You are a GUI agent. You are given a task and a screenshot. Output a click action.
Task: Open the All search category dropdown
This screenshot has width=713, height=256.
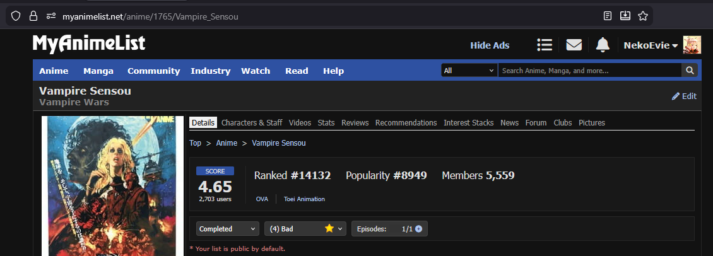point(469,71)
